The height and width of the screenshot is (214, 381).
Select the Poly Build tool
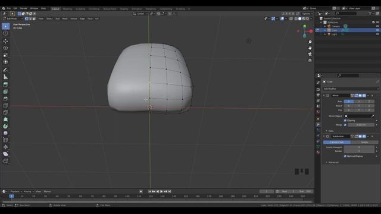click(x=5, y=119)
